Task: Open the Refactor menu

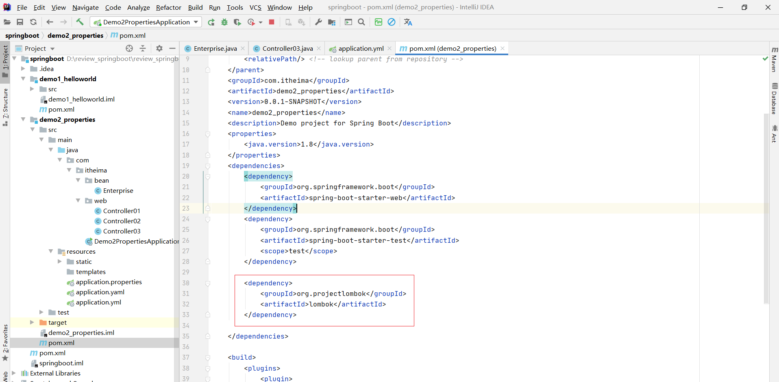Action: pyautogui.click(x=169, y=7)
